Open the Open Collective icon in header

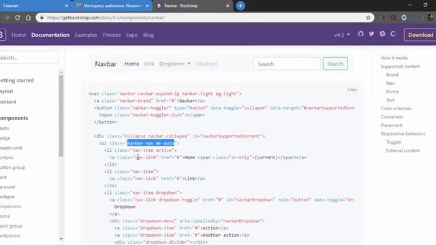tap(393, 34)
